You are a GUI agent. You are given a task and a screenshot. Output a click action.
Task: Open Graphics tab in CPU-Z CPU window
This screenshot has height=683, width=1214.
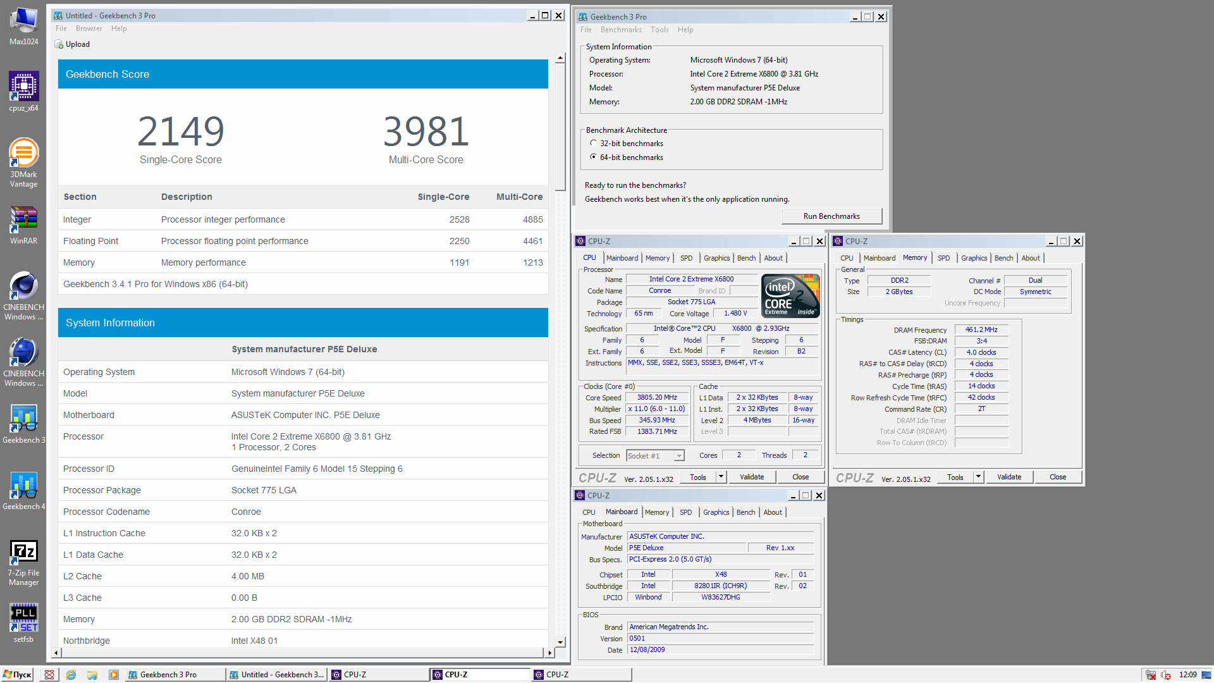[x=717, y=258]
